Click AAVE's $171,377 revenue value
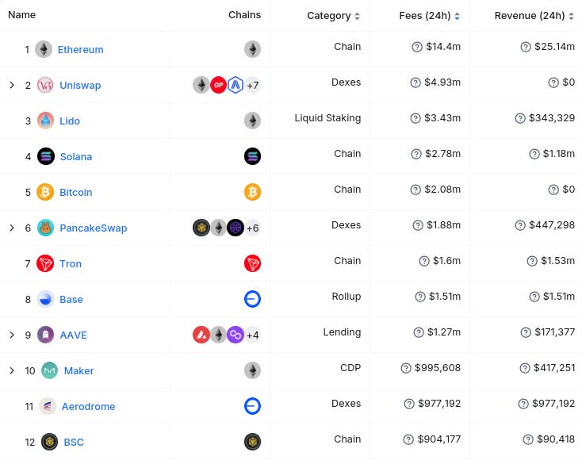This screenshot has height=460, width=582. click(x=554, y=332)
